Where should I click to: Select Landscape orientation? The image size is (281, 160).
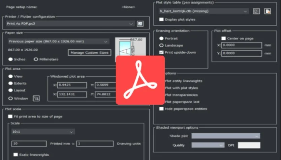pos(161,45)
